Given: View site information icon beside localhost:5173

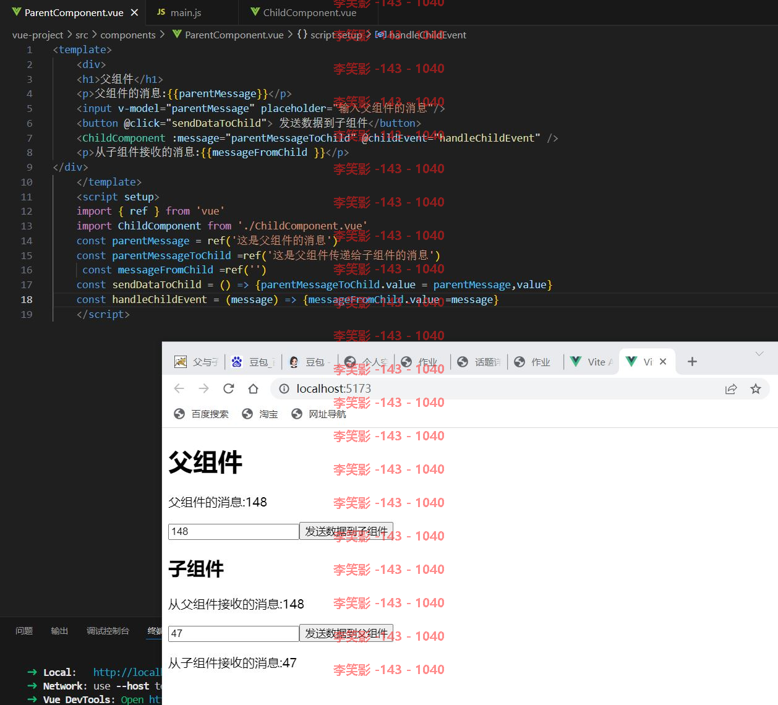Looking at the screenshot, I should pyautogui.click(x=284, y=388).
